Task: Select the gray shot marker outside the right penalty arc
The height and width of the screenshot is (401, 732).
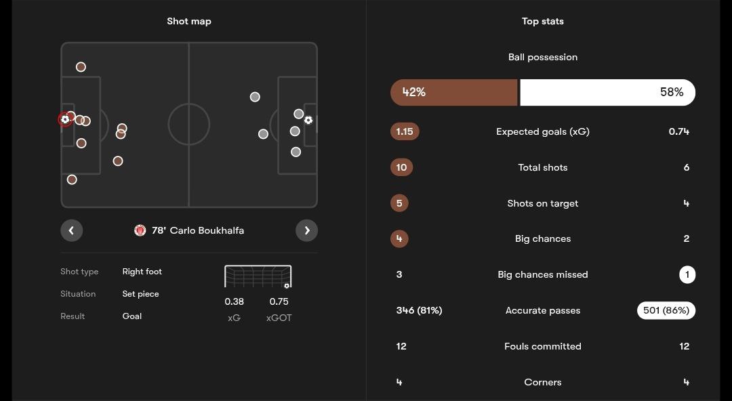Action: click(263, 134)
